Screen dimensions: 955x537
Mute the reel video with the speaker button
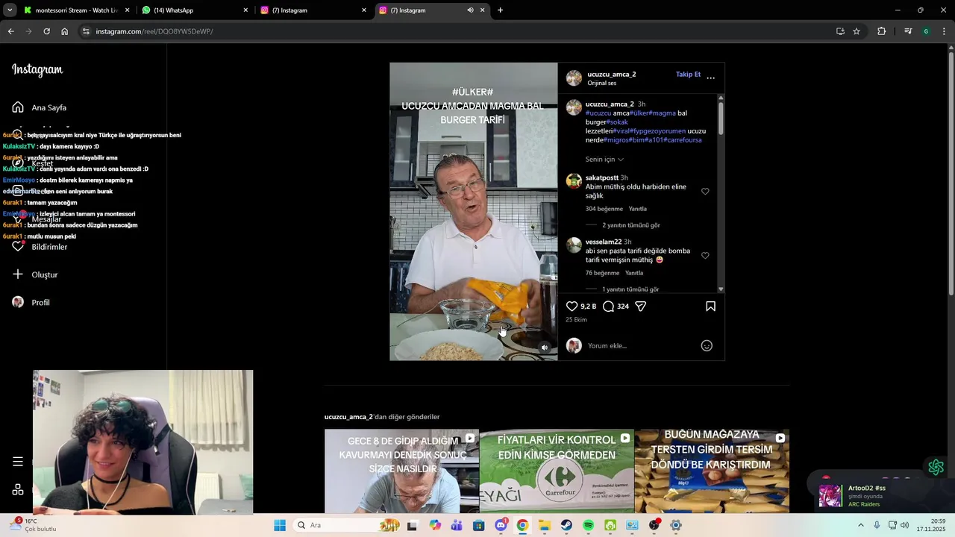coord(545,348)
